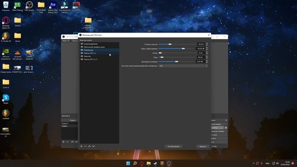Click the Zume'd folder on desktop
Image resolution: width=297 pixels, height=167 pixels.
point(6,83)
